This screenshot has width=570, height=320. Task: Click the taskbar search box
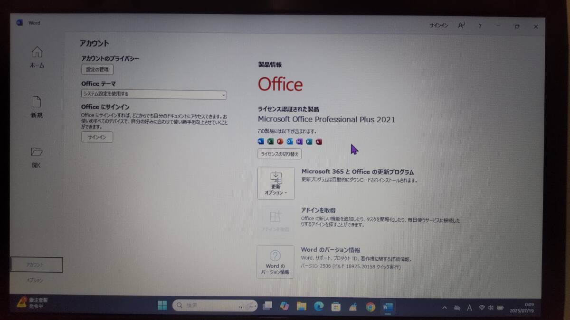pos(215,306)
